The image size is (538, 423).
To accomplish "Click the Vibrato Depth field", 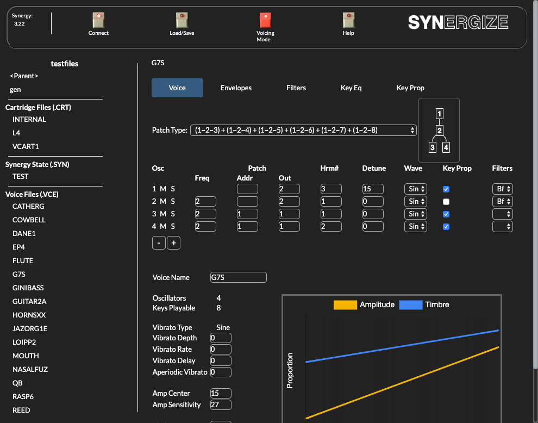I will [x=221, y=338].
